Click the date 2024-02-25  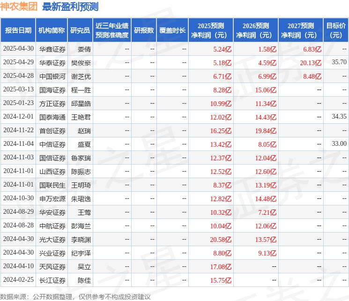(x=18, y=279)
